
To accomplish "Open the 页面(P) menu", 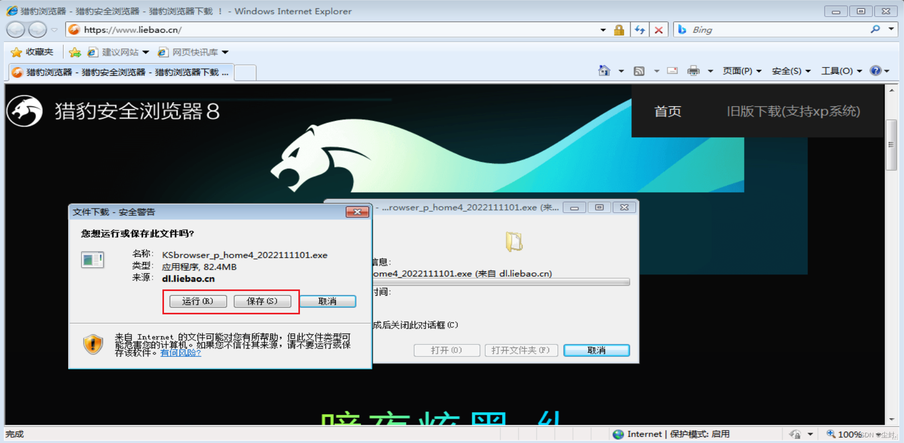I will click(x=742, y=71).
